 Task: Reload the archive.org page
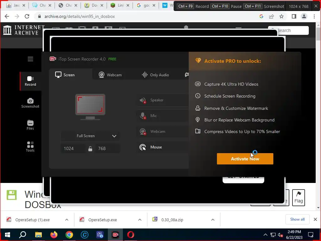coord(27,16)
